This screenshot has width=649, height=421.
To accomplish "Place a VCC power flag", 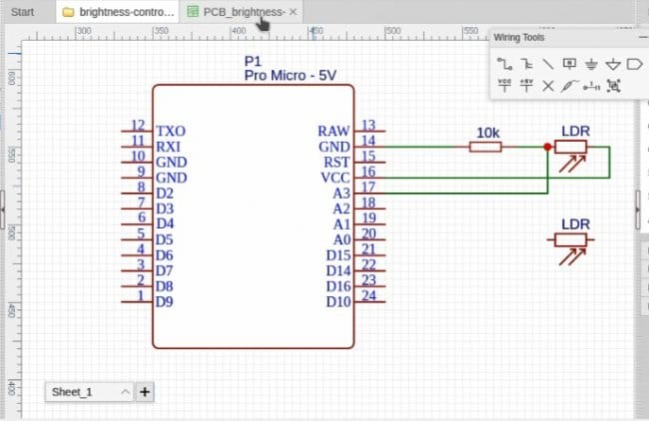I will [503, 86].
